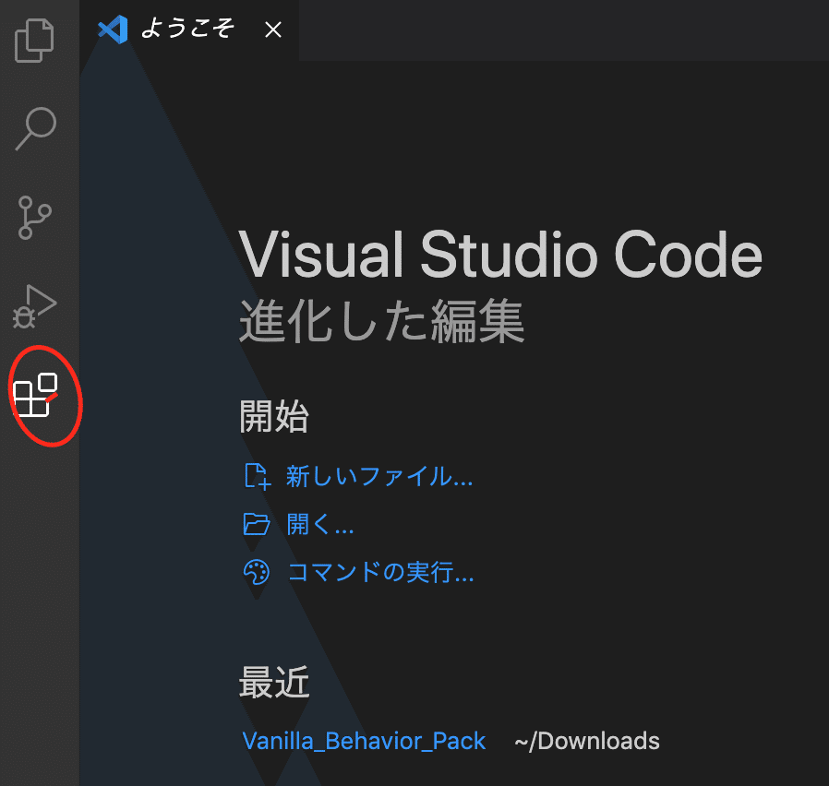Screen dimensions: 829x786
Task: Click the 開始 section heading
Action: 274,417
